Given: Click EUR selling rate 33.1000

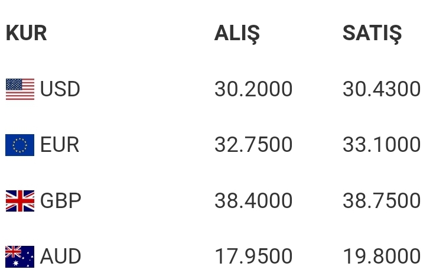Looking at the screenshot, I should point(382,145).
